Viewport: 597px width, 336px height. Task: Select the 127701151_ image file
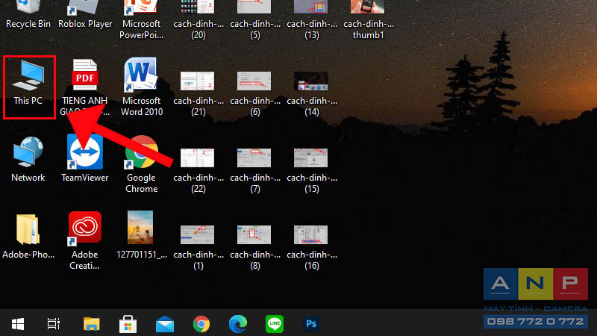coord(141,235)
